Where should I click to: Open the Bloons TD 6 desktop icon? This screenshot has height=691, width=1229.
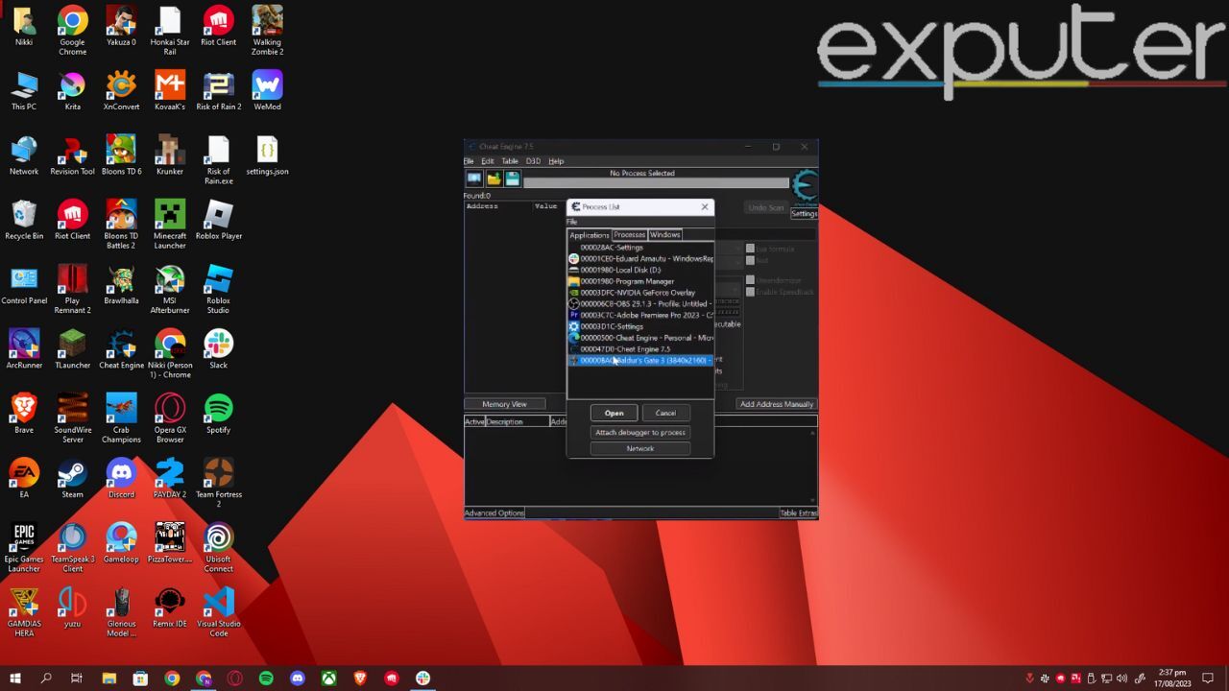pos(121,156)
